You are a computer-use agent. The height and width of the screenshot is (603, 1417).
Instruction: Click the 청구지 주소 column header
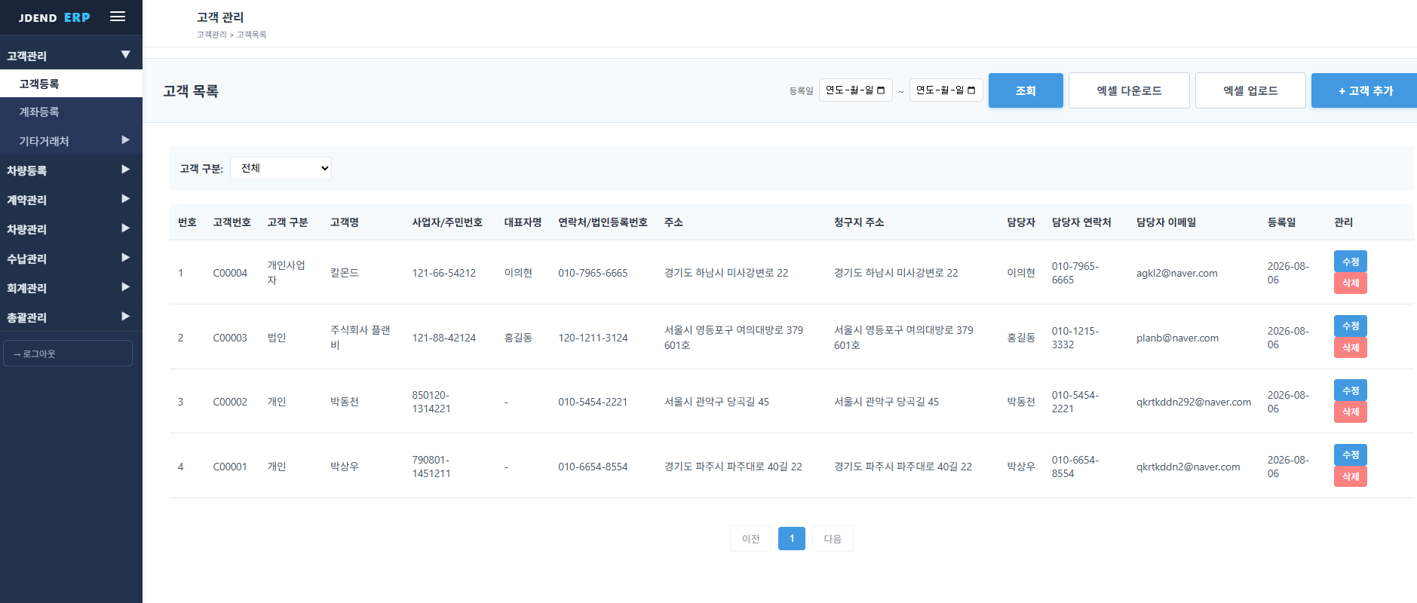(859, 222)
